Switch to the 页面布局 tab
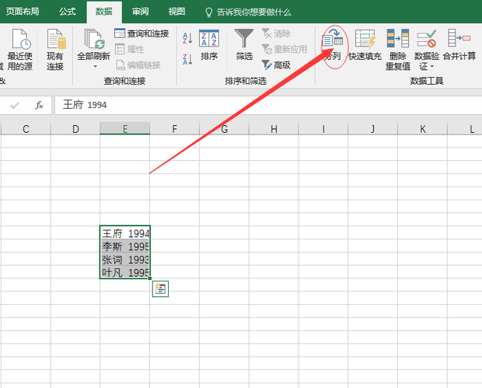 pyautogui.click(x=23, y=12)
